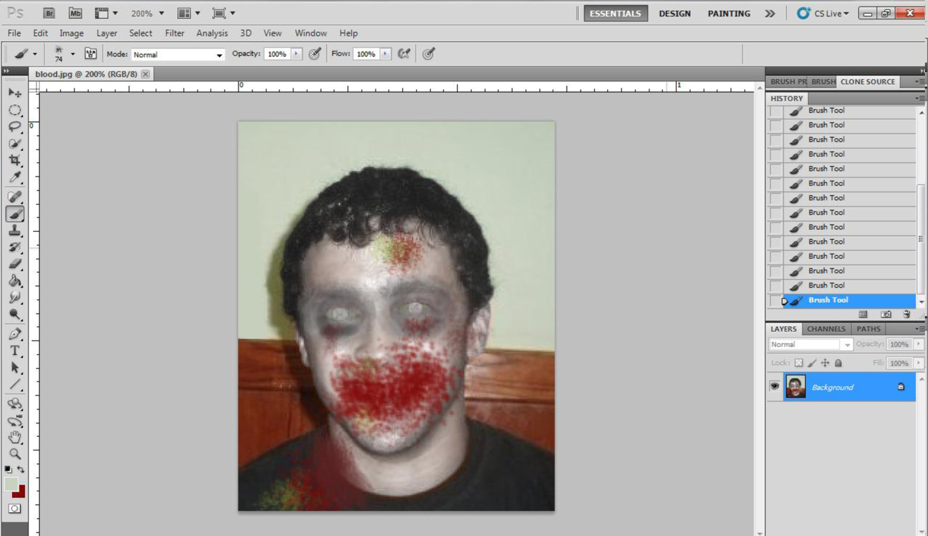
Task: Open the Layer menu
Action: pos(106,33)
